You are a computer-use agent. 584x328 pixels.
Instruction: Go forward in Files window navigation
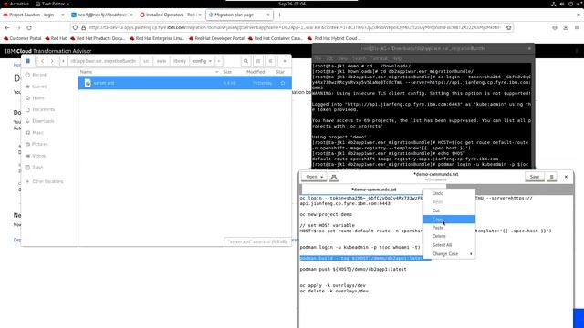(x=52, y=61)
